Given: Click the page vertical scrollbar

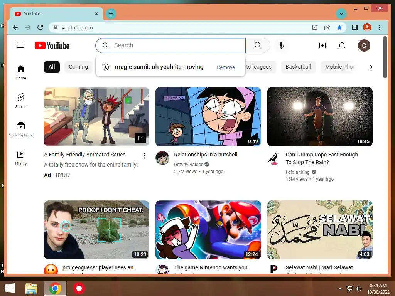Looking at the screenshot, I should [385, 57].
